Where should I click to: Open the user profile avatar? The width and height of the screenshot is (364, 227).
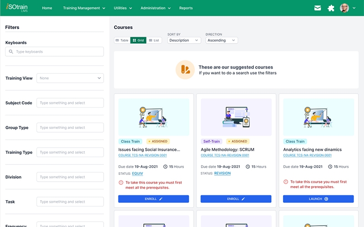(344, 8)
